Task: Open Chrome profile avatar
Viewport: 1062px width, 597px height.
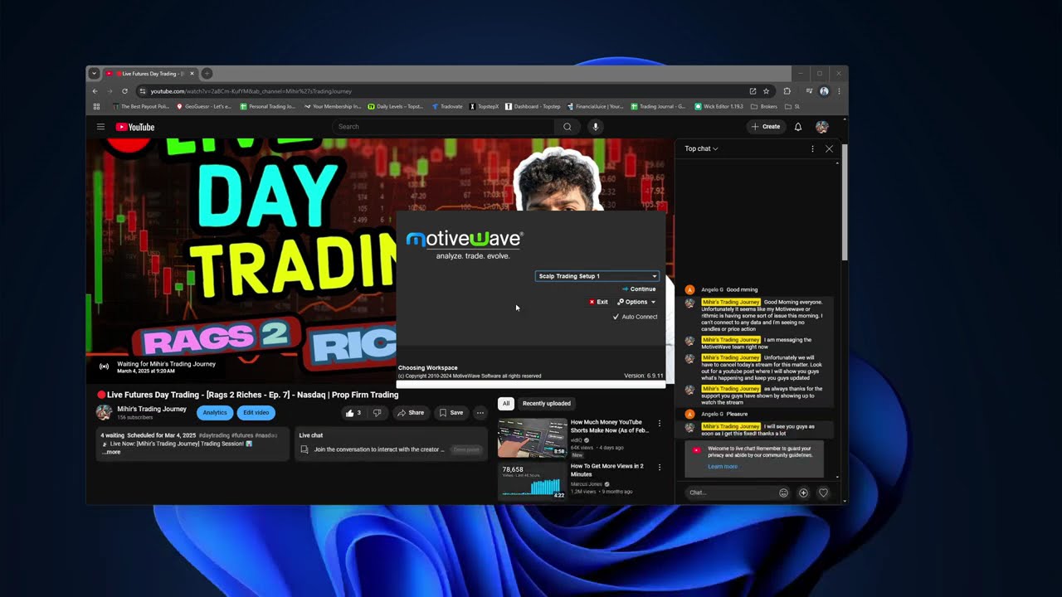Action: (824, 91)
